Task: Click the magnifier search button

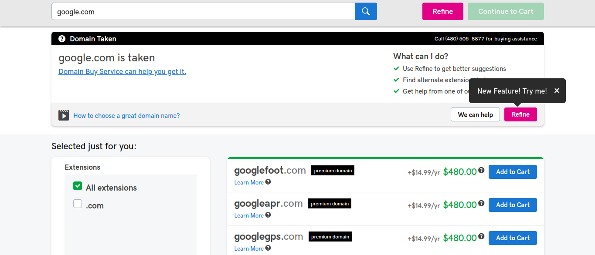Action: coord(366,11)
